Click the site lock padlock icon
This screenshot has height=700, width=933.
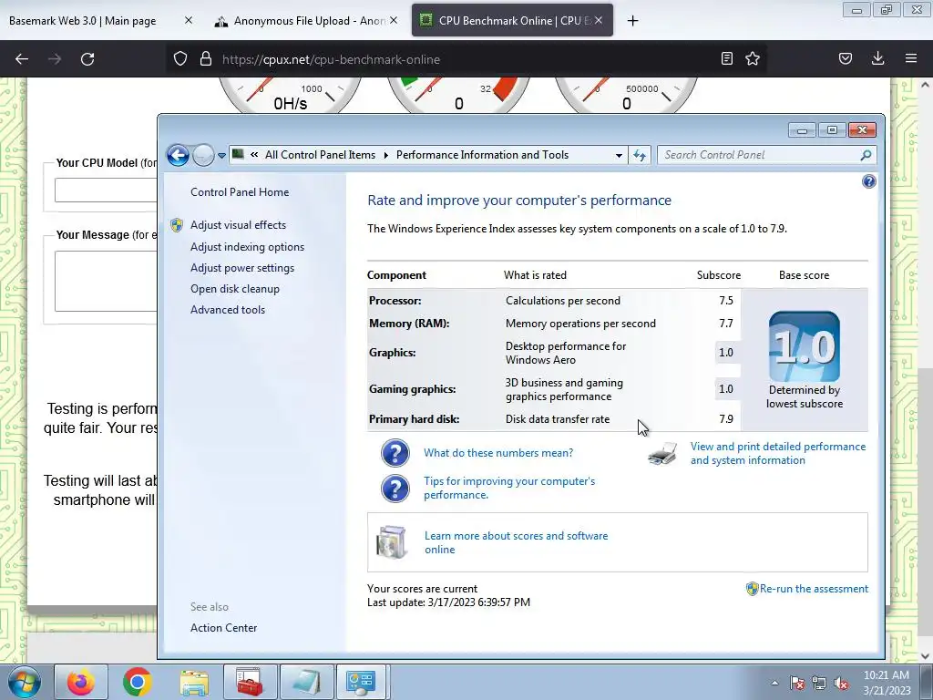point(206,59)
